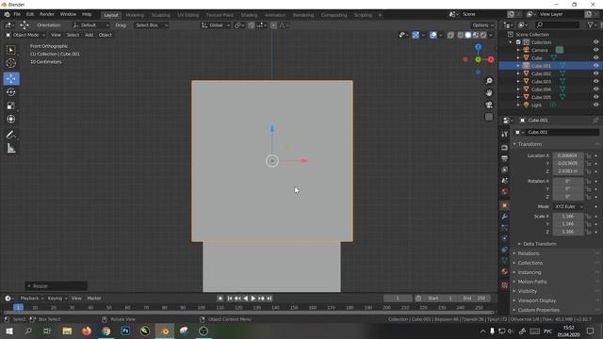Open the Options dropdown in viewport header
Screen dimensions: 603x339
click(483, 25)
